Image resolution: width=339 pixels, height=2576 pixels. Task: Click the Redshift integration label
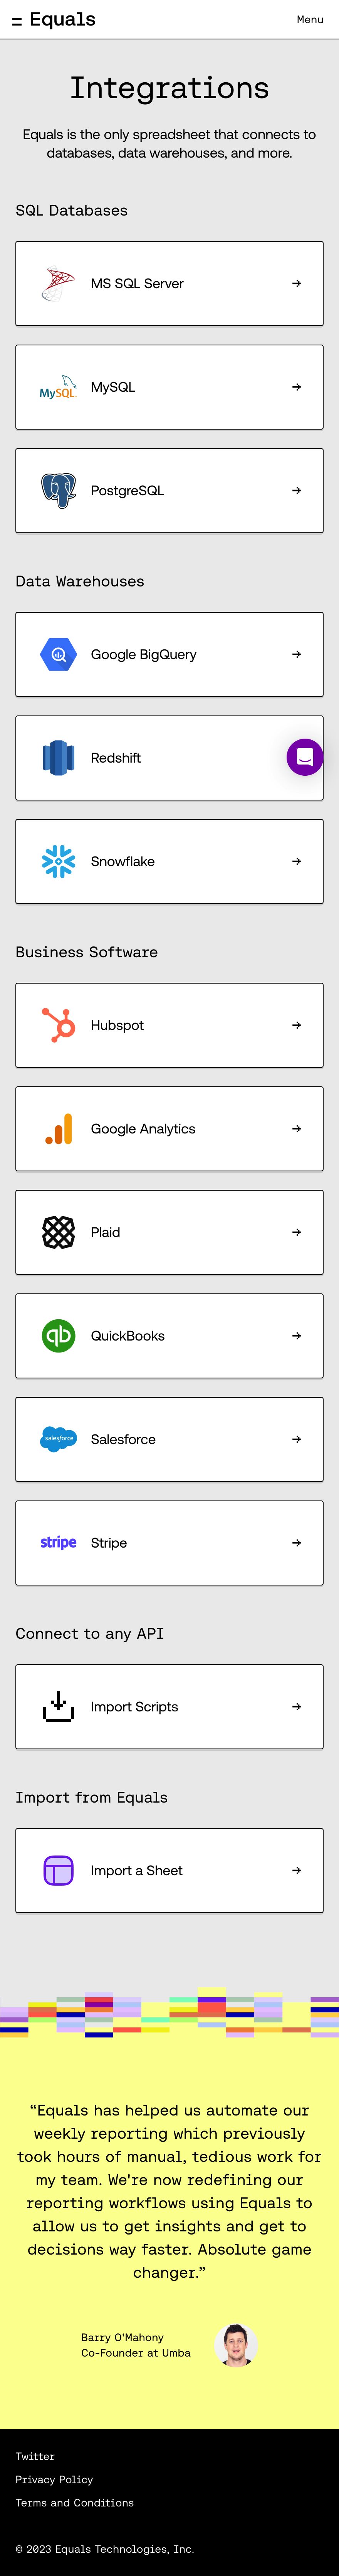tap(116, 758)
